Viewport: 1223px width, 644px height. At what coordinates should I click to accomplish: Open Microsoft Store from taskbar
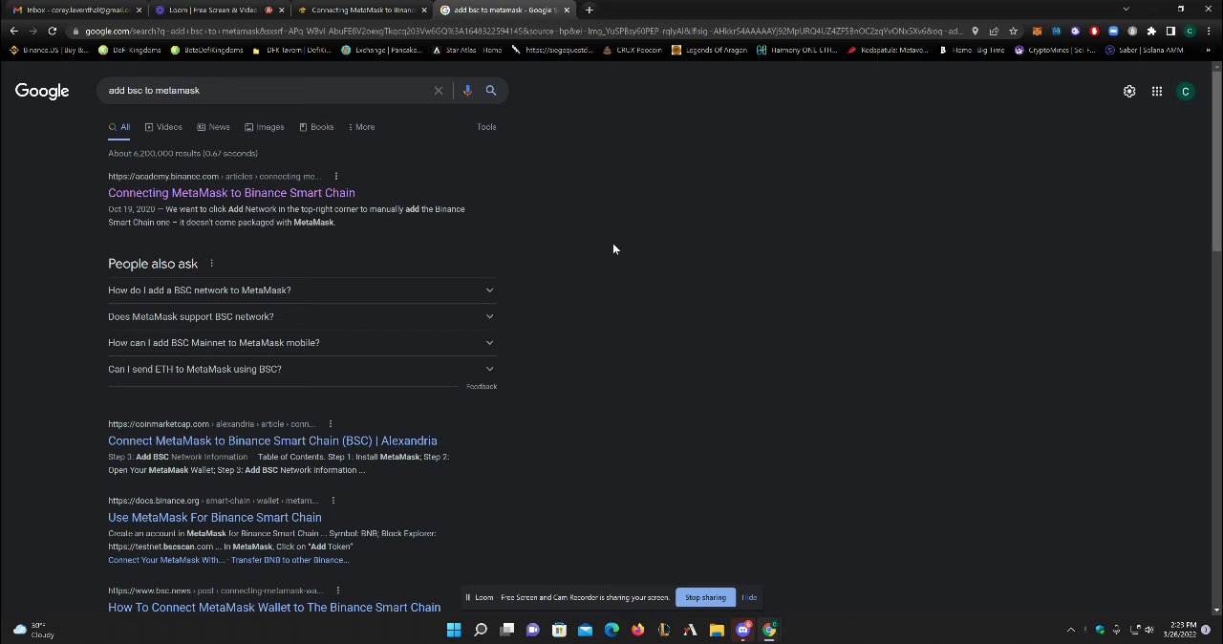pyautogui.click(x=559, y=630)
